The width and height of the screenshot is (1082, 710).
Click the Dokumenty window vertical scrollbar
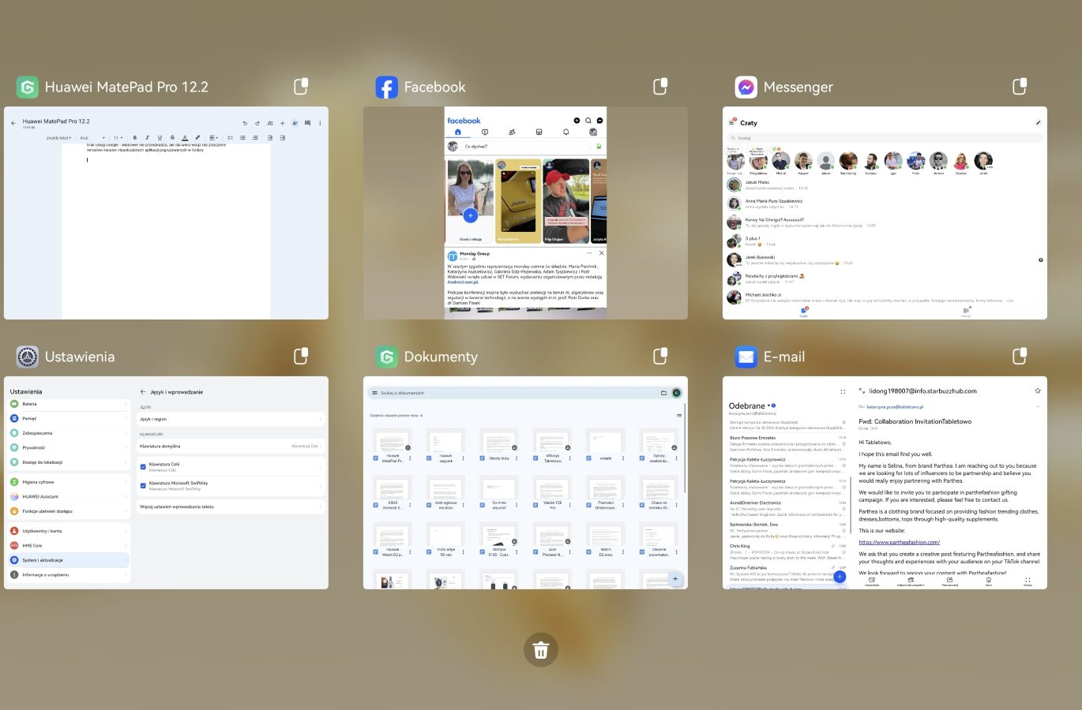[x=685, y=450]
